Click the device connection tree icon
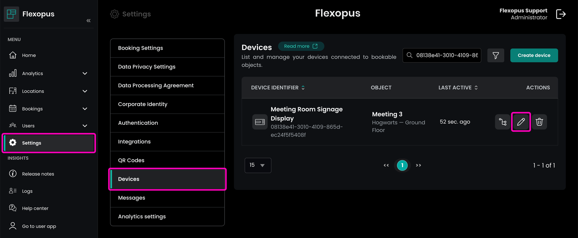The width and height of the screenshot is (578, 238). (x=503, y=122)
